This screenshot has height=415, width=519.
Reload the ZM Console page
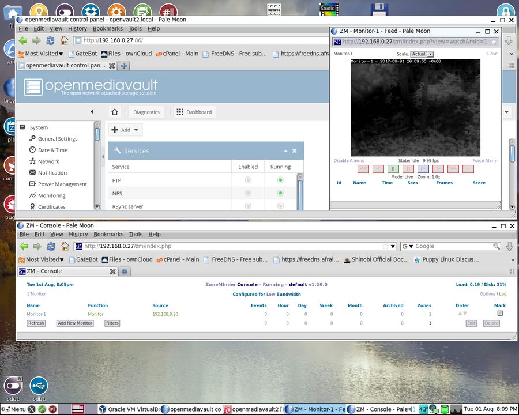(51, 246)
